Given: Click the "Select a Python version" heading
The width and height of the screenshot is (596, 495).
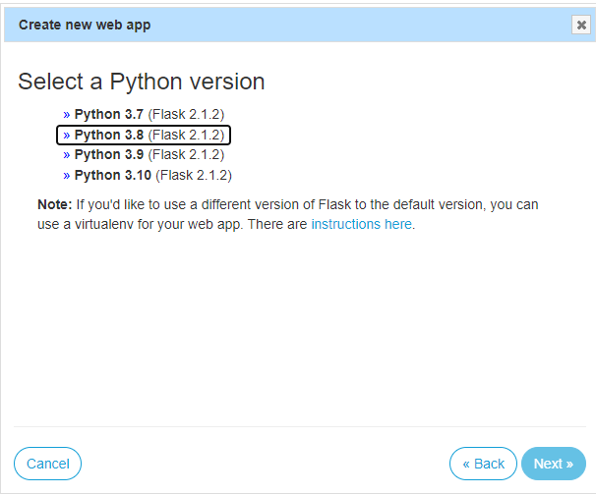Looking at the screenshot, I should pos(142,82).
